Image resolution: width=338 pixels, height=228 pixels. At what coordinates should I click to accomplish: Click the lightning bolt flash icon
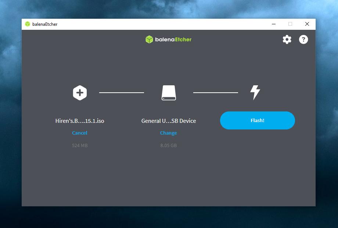pos(255,92)
